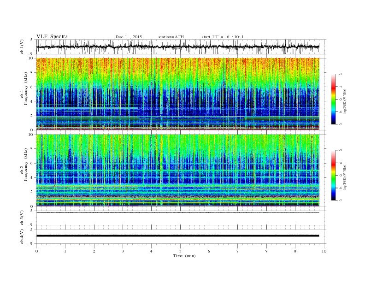Click time-axis tick label "9"
365x282 pixels.
coord(295,251)
